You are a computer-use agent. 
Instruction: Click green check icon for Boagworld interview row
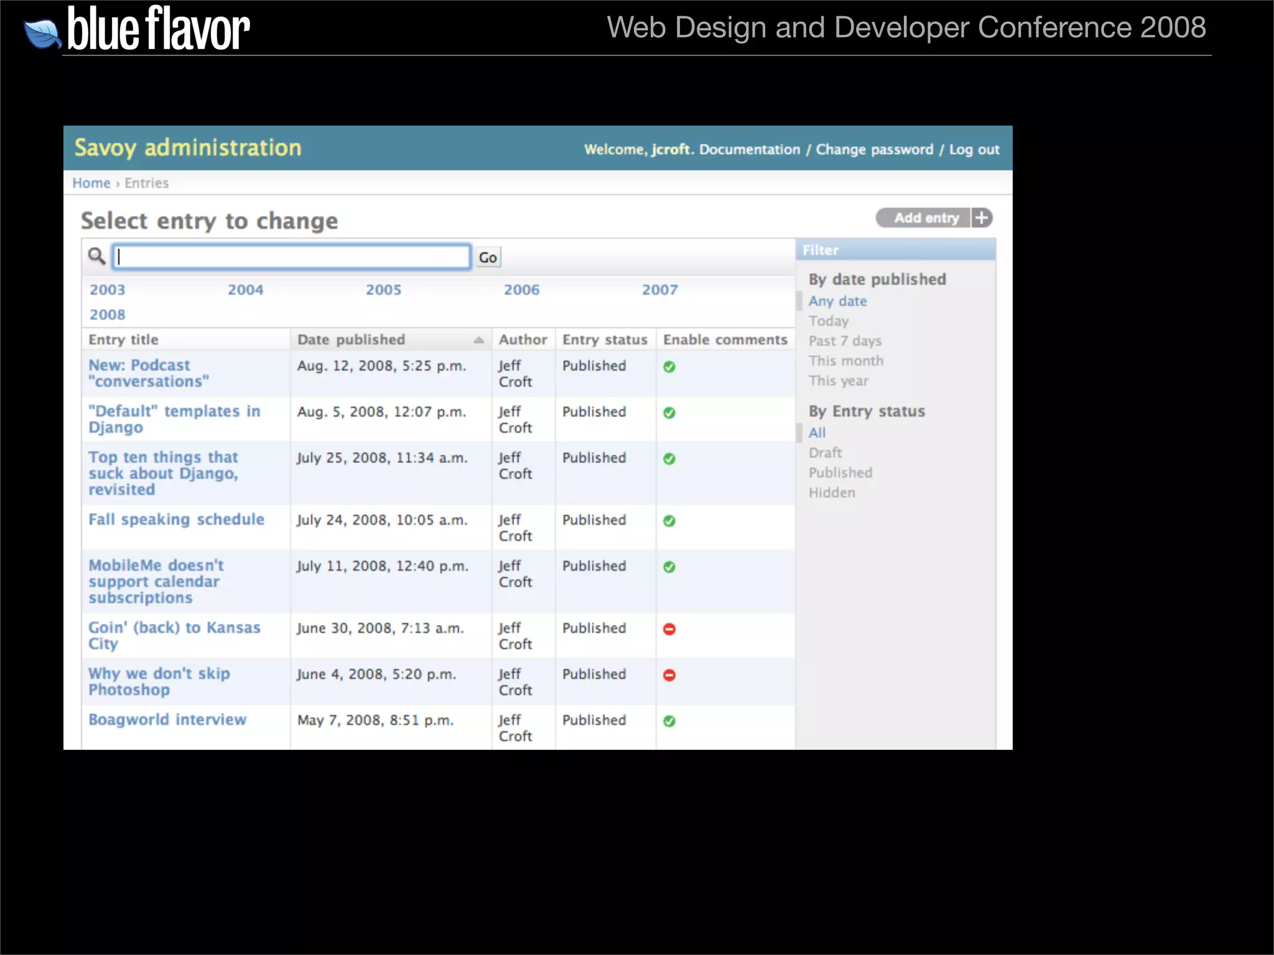tap(669, 721)
